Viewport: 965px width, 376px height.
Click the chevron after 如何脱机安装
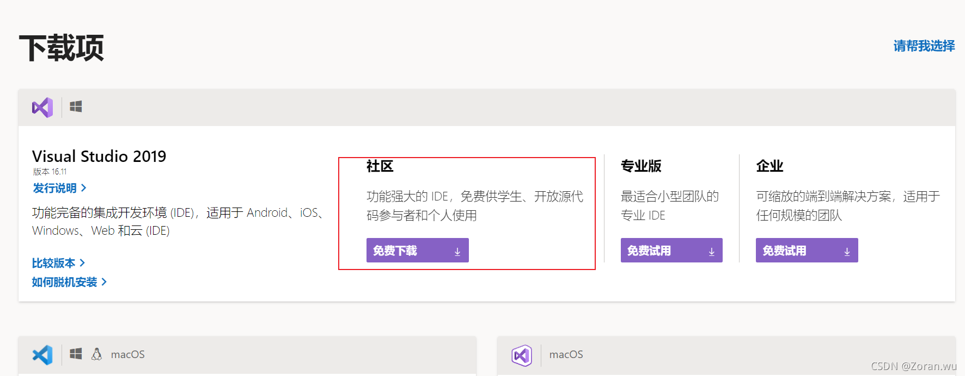[104, 282]
